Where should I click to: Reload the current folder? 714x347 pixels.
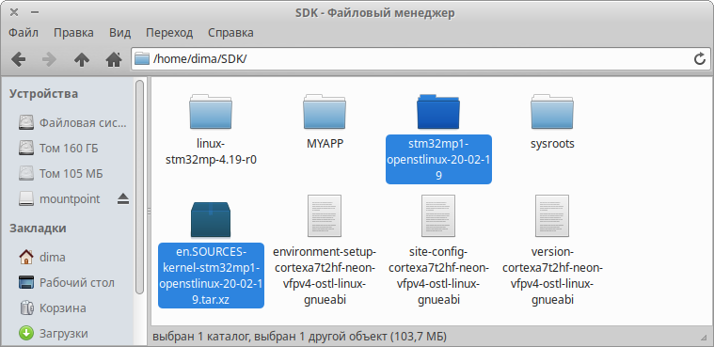[700, 58]
